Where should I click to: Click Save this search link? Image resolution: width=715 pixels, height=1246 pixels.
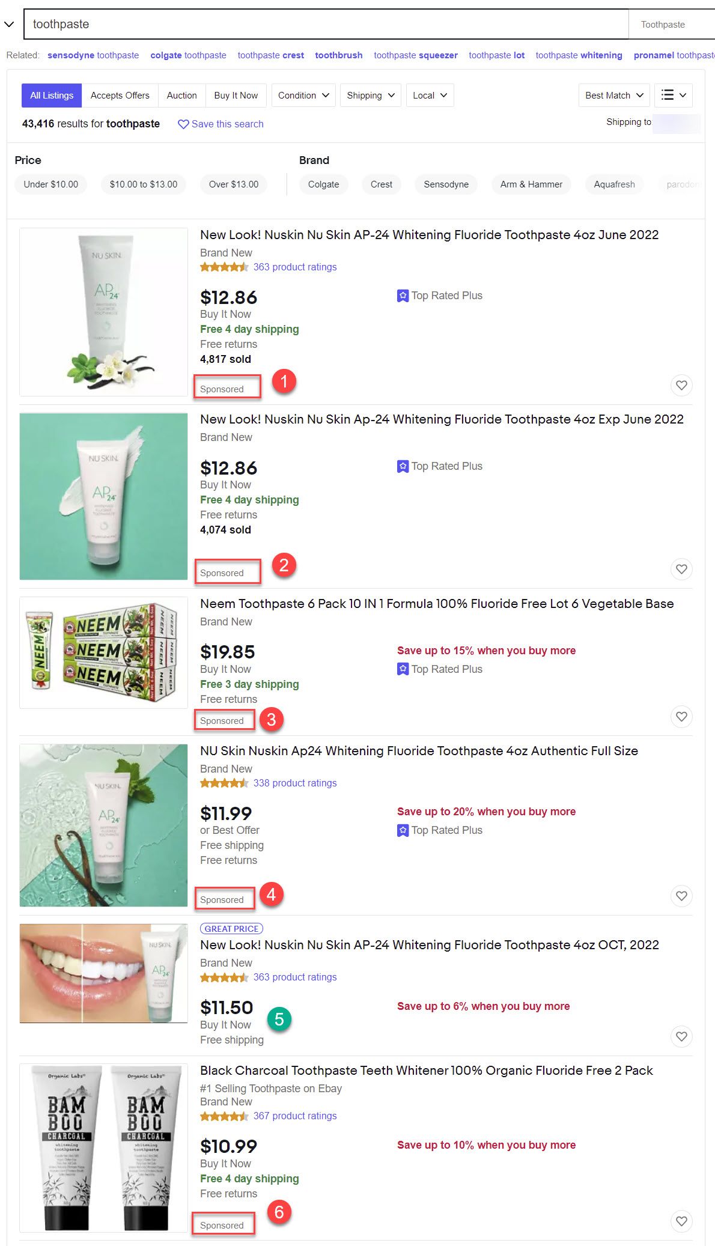tap(221, 124)
